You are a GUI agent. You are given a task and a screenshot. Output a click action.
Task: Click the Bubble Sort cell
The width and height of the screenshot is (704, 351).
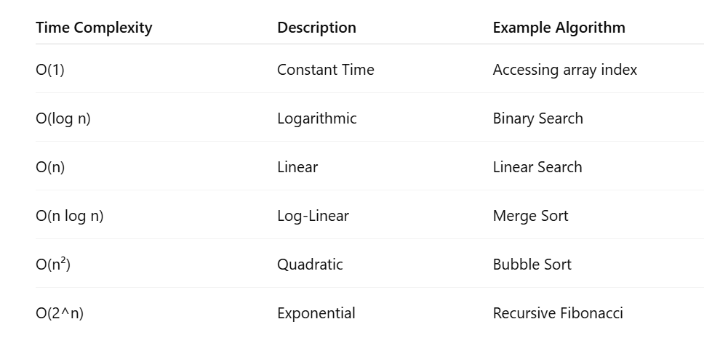point(532,265)
